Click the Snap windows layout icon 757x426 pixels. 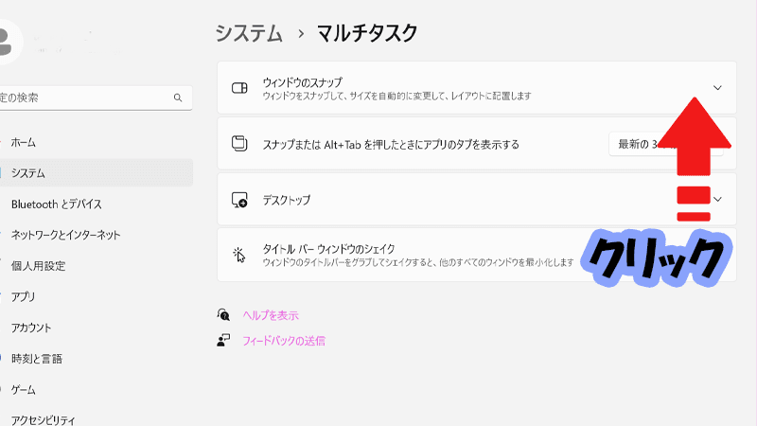point(239,88)
